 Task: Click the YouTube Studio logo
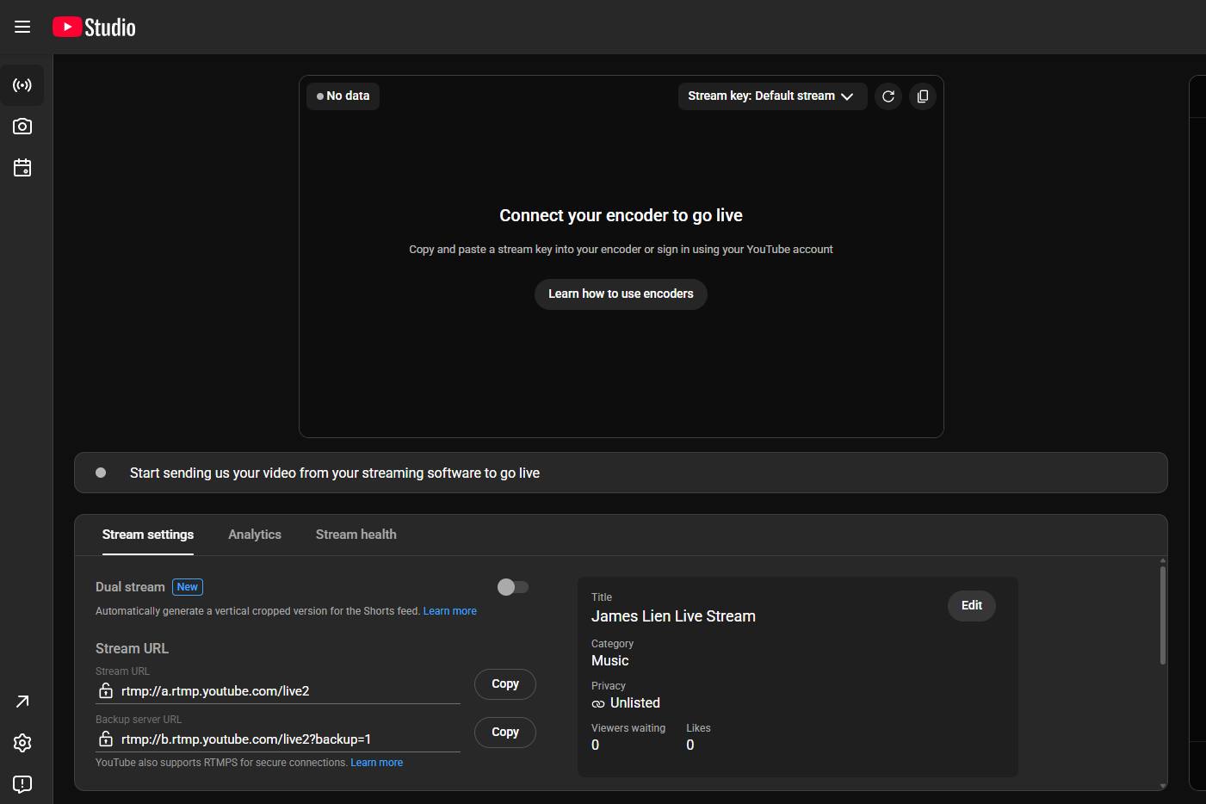[x=94, y=27]
